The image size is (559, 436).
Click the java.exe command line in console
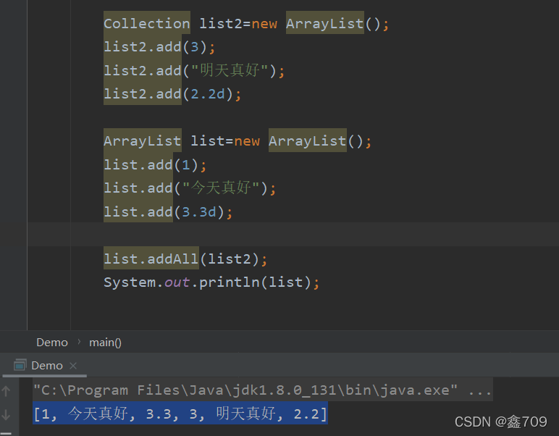point(263,390)
